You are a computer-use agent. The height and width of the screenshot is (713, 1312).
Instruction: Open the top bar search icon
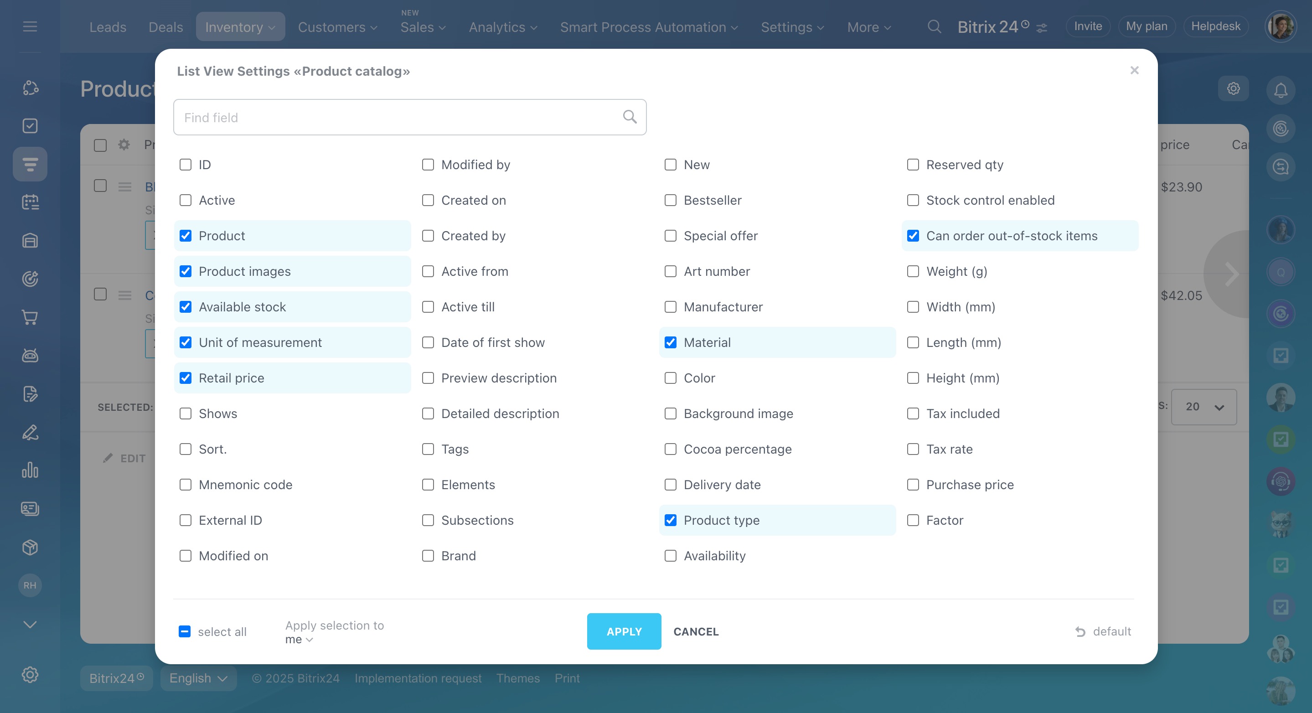click(x=934, y=26)
